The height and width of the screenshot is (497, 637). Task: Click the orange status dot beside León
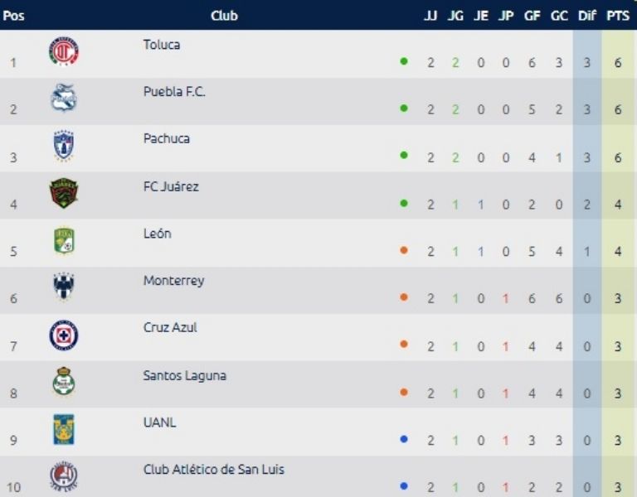(404, 250)
